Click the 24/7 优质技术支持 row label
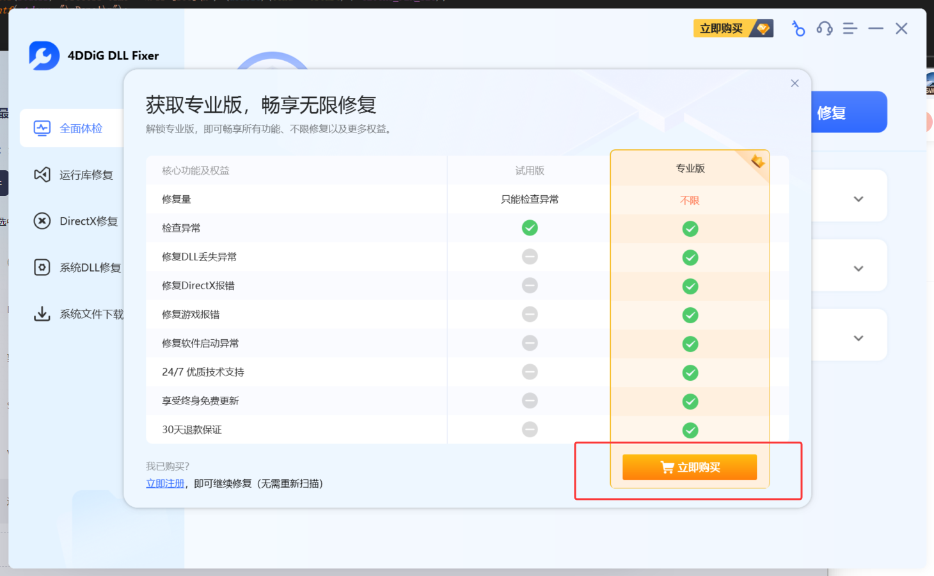The height and width of the screenshot is (576, 934). (x=203, y=372)
